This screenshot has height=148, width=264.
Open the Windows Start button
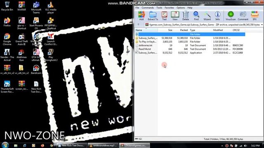(x=5, y=145)
